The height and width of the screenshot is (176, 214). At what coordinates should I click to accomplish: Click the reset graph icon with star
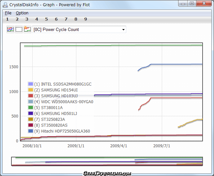27,29
